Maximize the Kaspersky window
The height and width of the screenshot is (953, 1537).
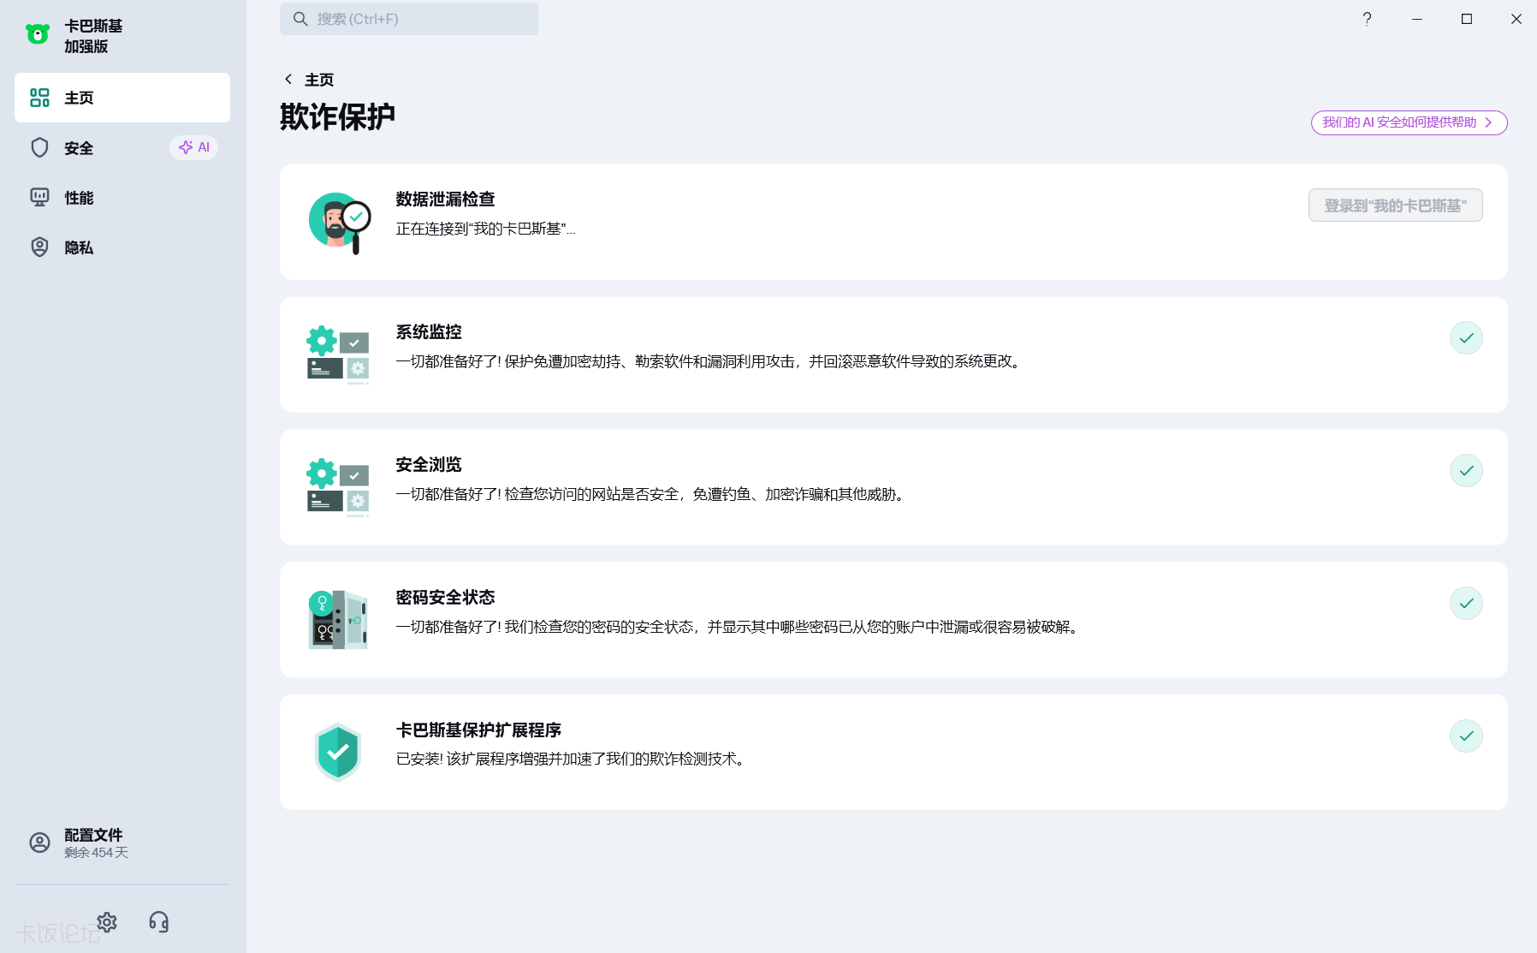[1467, 19]
